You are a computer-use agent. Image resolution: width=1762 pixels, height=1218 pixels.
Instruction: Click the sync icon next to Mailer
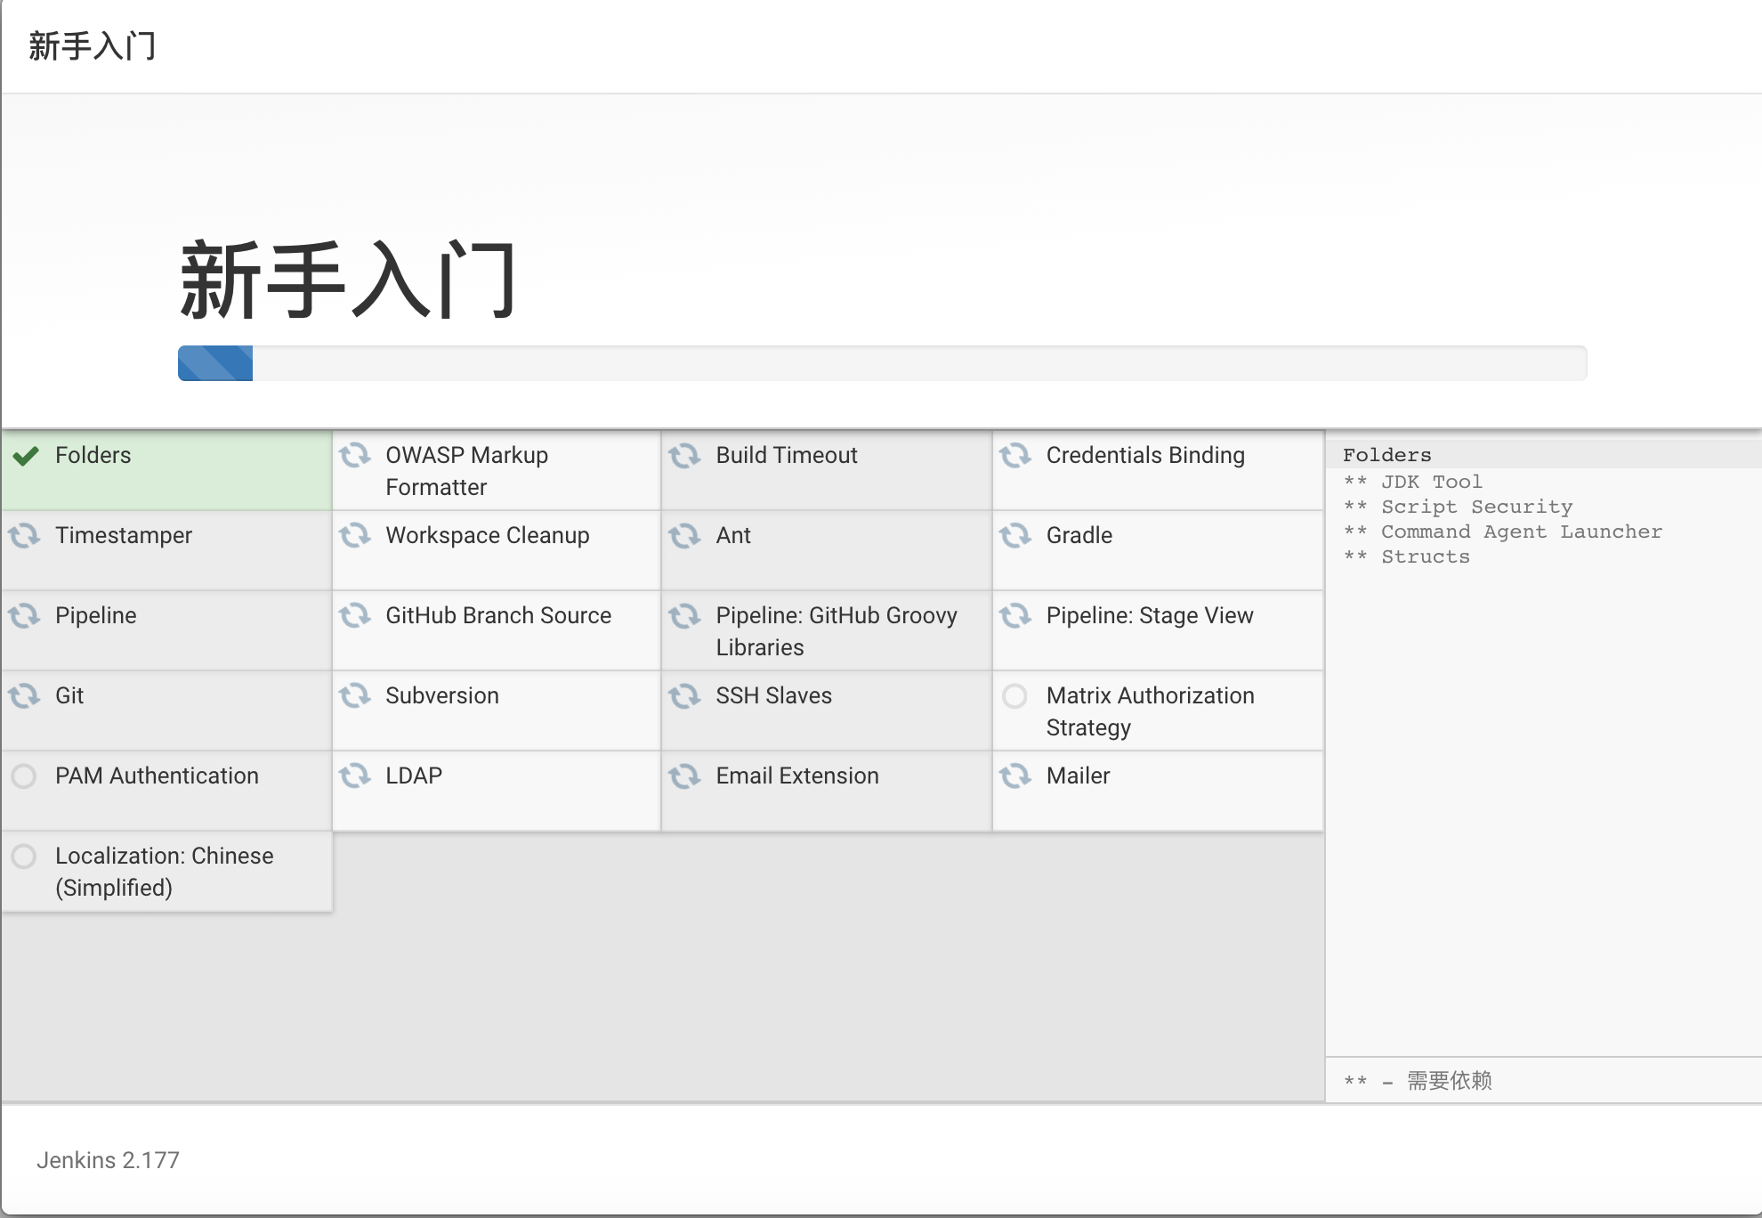click(1014, 776)
